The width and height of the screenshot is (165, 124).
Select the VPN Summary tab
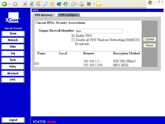[43, 15]
